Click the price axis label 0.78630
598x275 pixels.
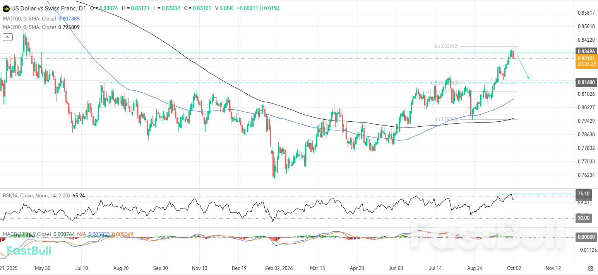click(x=586, y=134)
